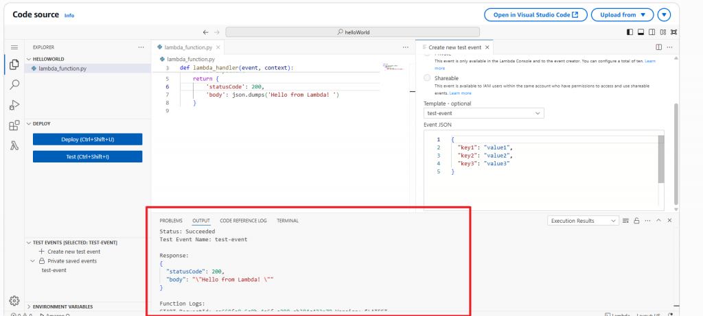Toggle the bottom panel layout icon
Viewport: 703px width, 316px height.
point(641,32)
